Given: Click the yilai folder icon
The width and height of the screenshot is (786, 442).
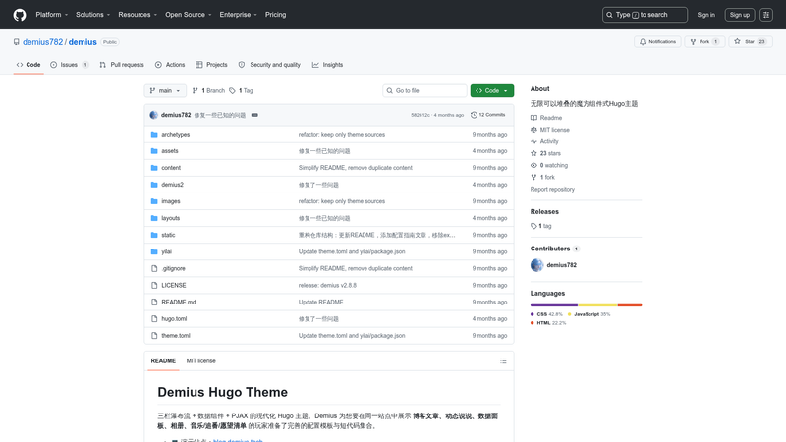Looking at the screenshot, I should point(154,251).
